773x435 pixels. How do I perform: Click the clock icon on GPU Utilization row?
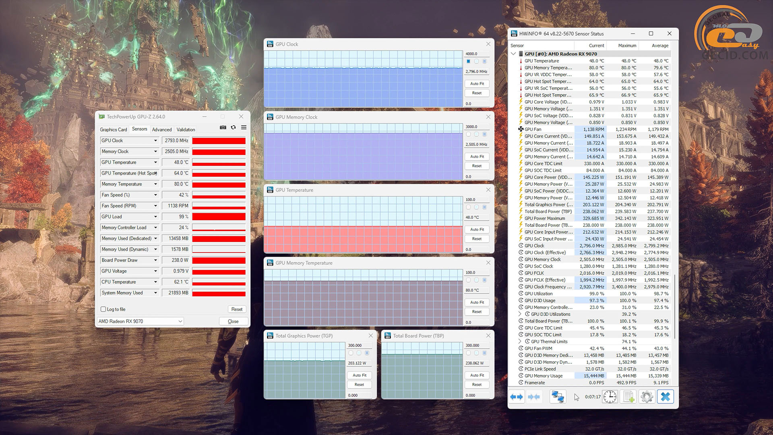[521, 294]
